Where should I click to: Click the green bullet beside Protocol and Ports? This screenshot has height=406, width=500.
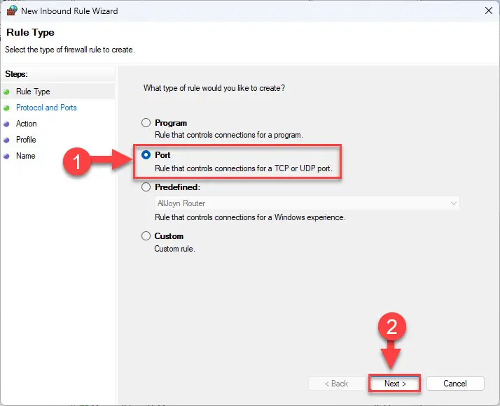6,108
